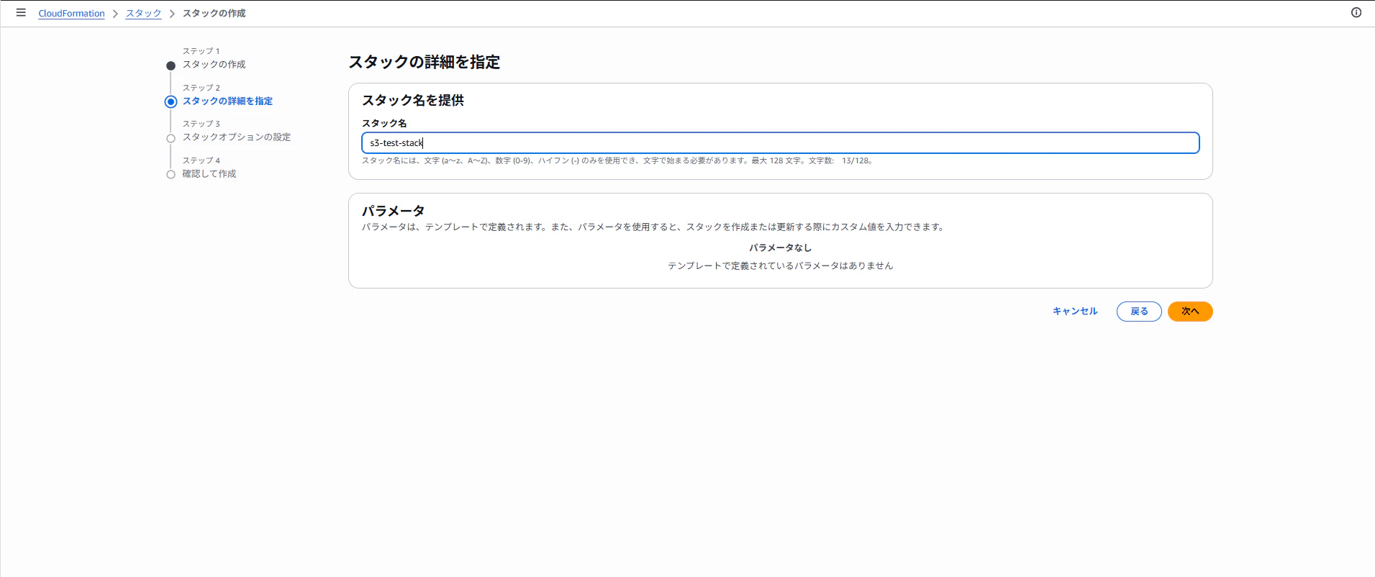Click the step 2 active circle indicator
The width and height of the screenshot is (1375, 577).
tap(171, 102)
